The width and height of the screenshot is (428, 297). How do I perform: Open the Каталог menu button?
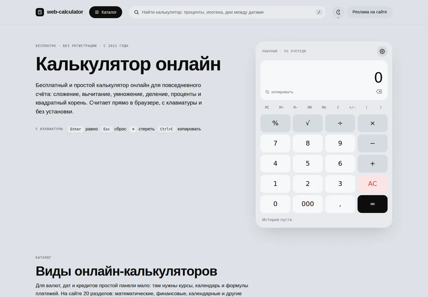106,12
